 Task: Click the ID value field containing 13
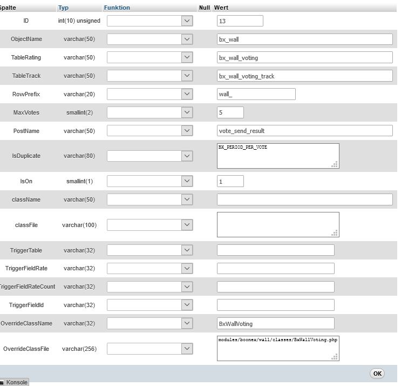coord(240,21)
